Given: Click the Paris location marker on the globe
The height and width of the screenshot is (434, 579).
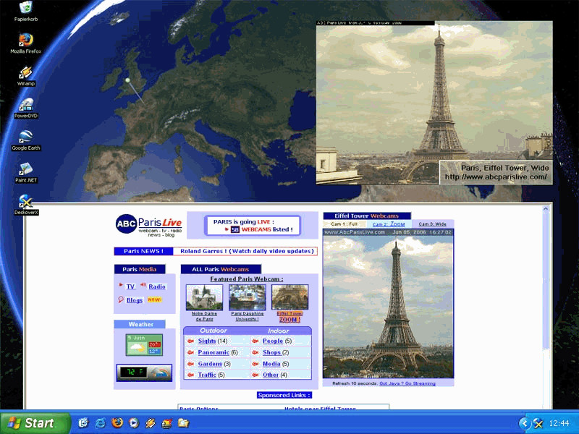Looking at the screenshot, I should [128, 80].
